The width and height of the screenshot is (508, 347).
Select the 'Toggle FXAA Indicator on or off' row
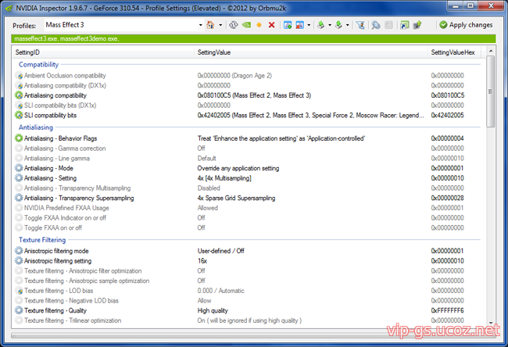[249, 218]
